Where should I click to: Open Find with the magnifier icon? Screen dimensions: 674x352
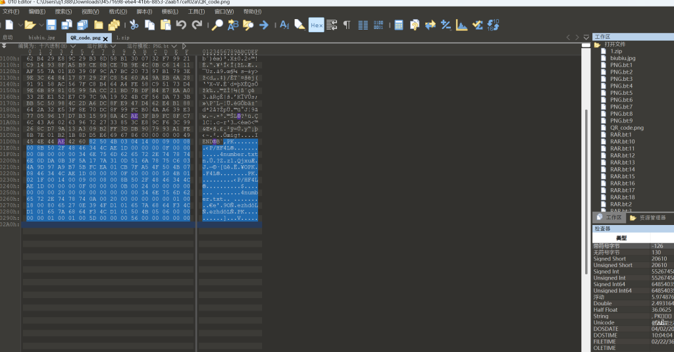coord(217,25)
